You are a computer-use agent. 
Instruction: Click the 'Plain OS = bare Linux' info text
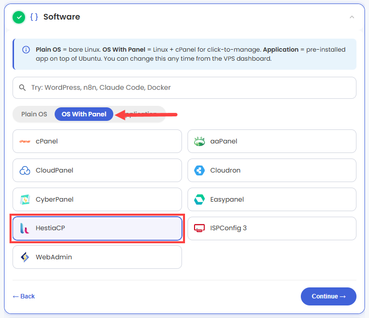(68, 50)
